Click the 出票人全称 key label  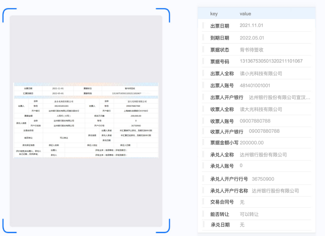pyautogui.click(x=222, y=74)
